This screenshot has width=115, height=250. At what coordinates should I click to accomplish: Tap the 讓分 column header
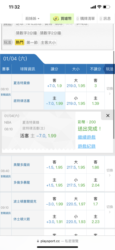click(55, 69)
